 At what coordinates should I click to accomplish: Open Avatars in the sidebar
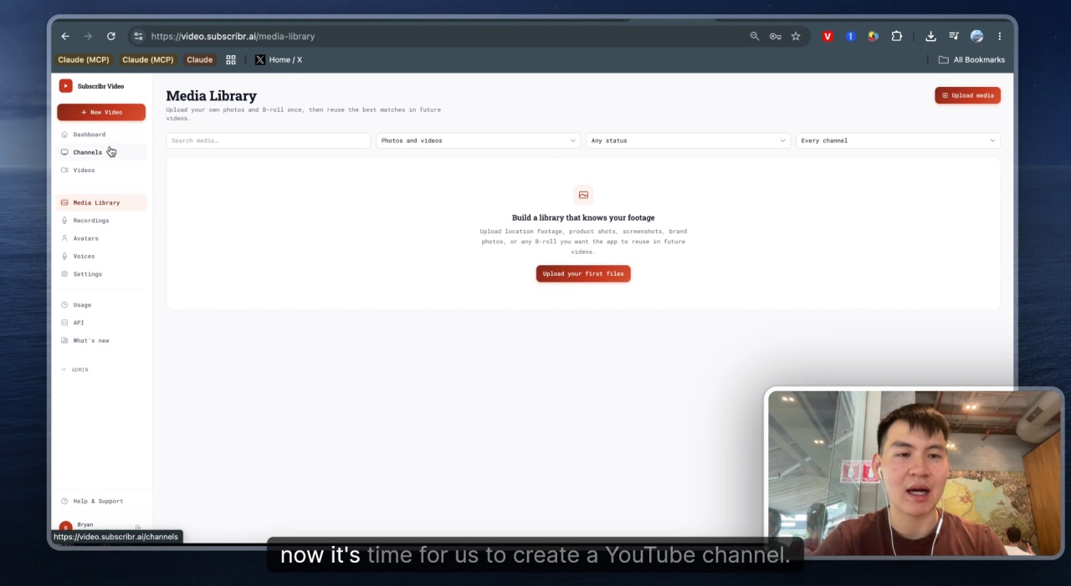[101, 238]
